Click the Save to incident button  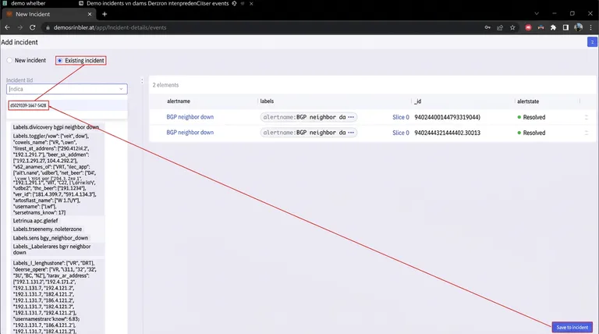point(572,327)
